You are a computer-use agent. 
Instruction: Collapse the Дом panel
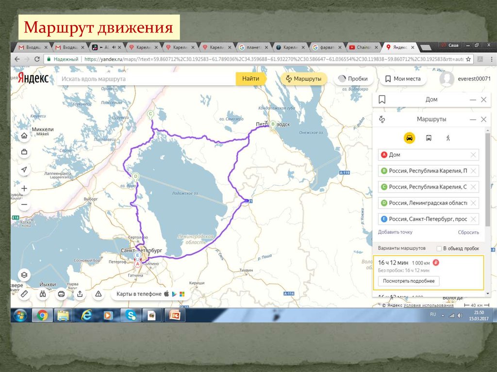pos(473,99)
